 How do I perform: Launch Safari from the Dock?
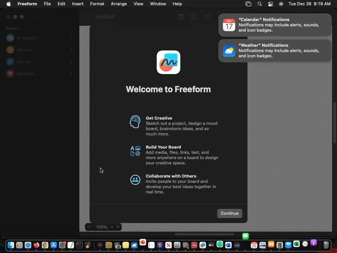(x=28, y=245)
